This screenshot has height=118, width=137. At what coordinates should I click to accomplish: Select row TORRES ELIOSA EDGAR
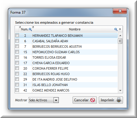pyautogui.click(x=66, y=57)
